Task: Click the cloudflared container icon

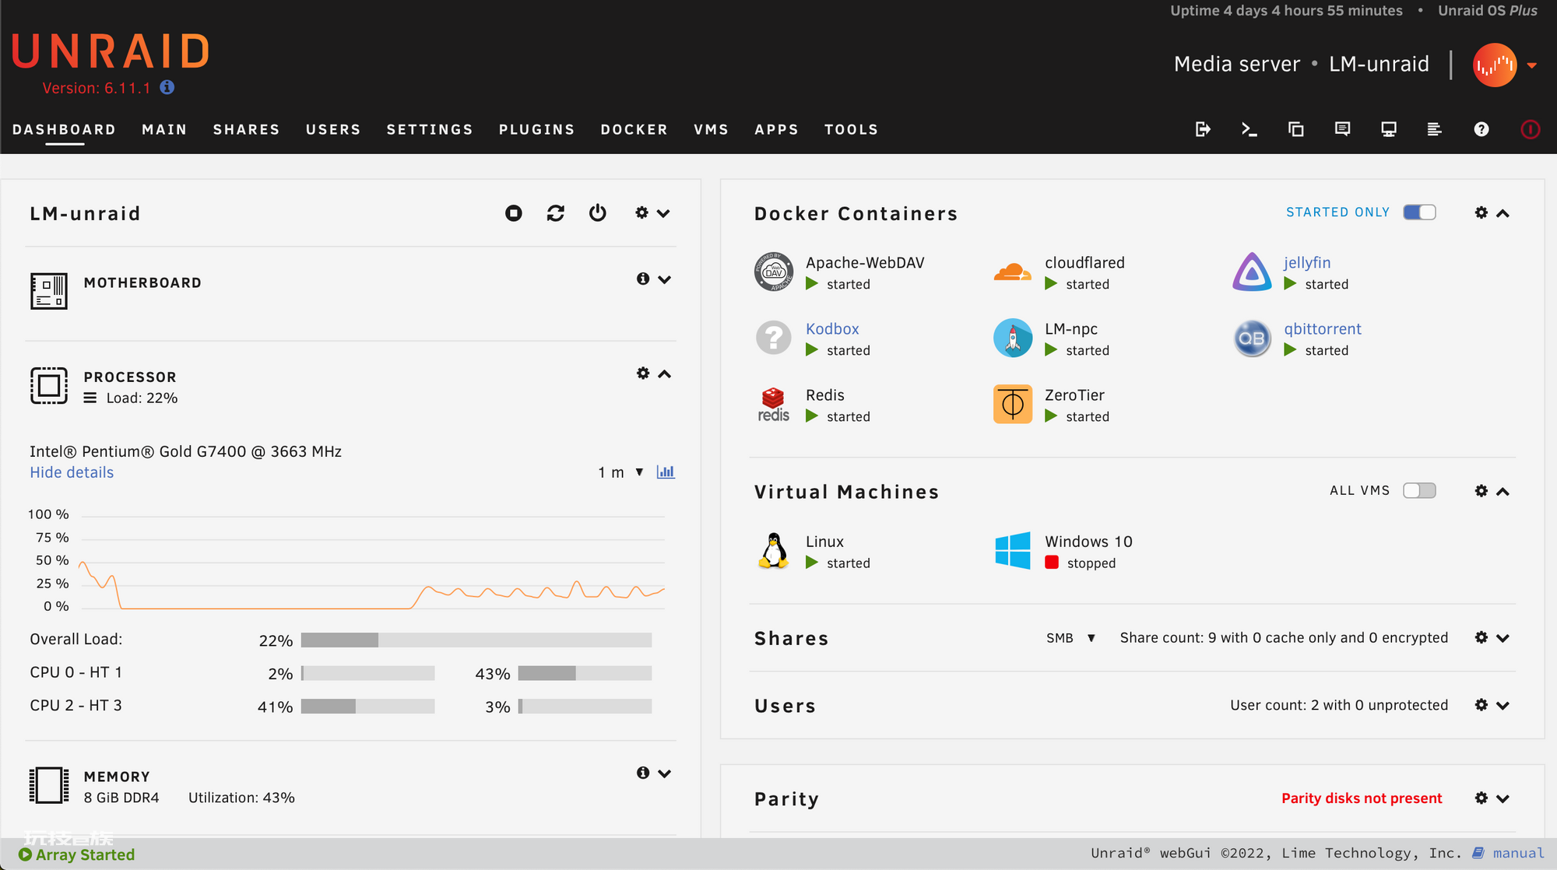Action: coord(1013,272)
